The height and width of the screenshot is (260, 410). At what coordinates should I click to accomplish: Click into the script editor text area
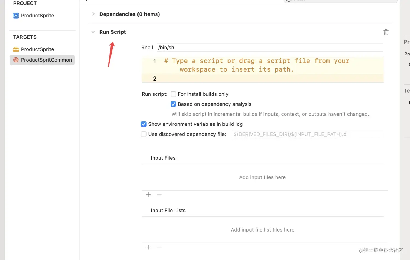[263, 69]
